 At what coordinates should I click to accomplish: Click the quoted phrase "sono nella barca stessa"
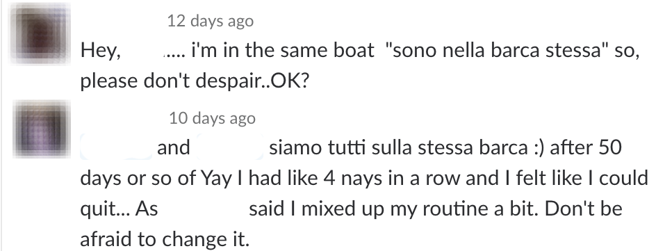click(x=497, y=51)
